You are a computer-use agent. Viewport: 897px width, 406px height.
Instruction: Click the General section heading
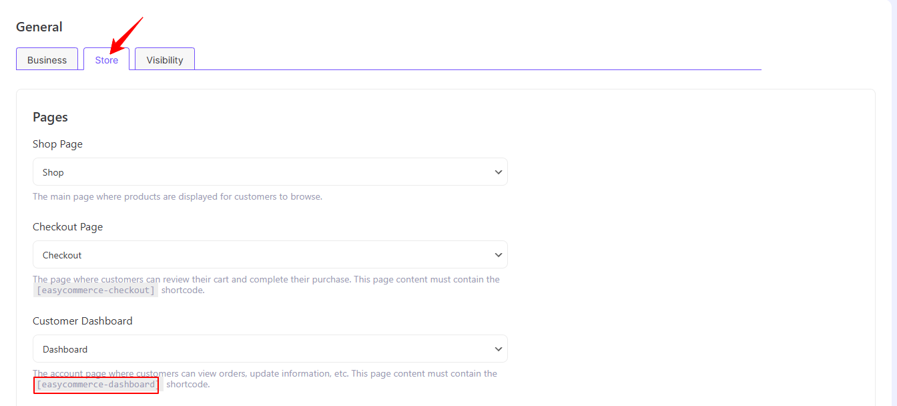[39, 27]
